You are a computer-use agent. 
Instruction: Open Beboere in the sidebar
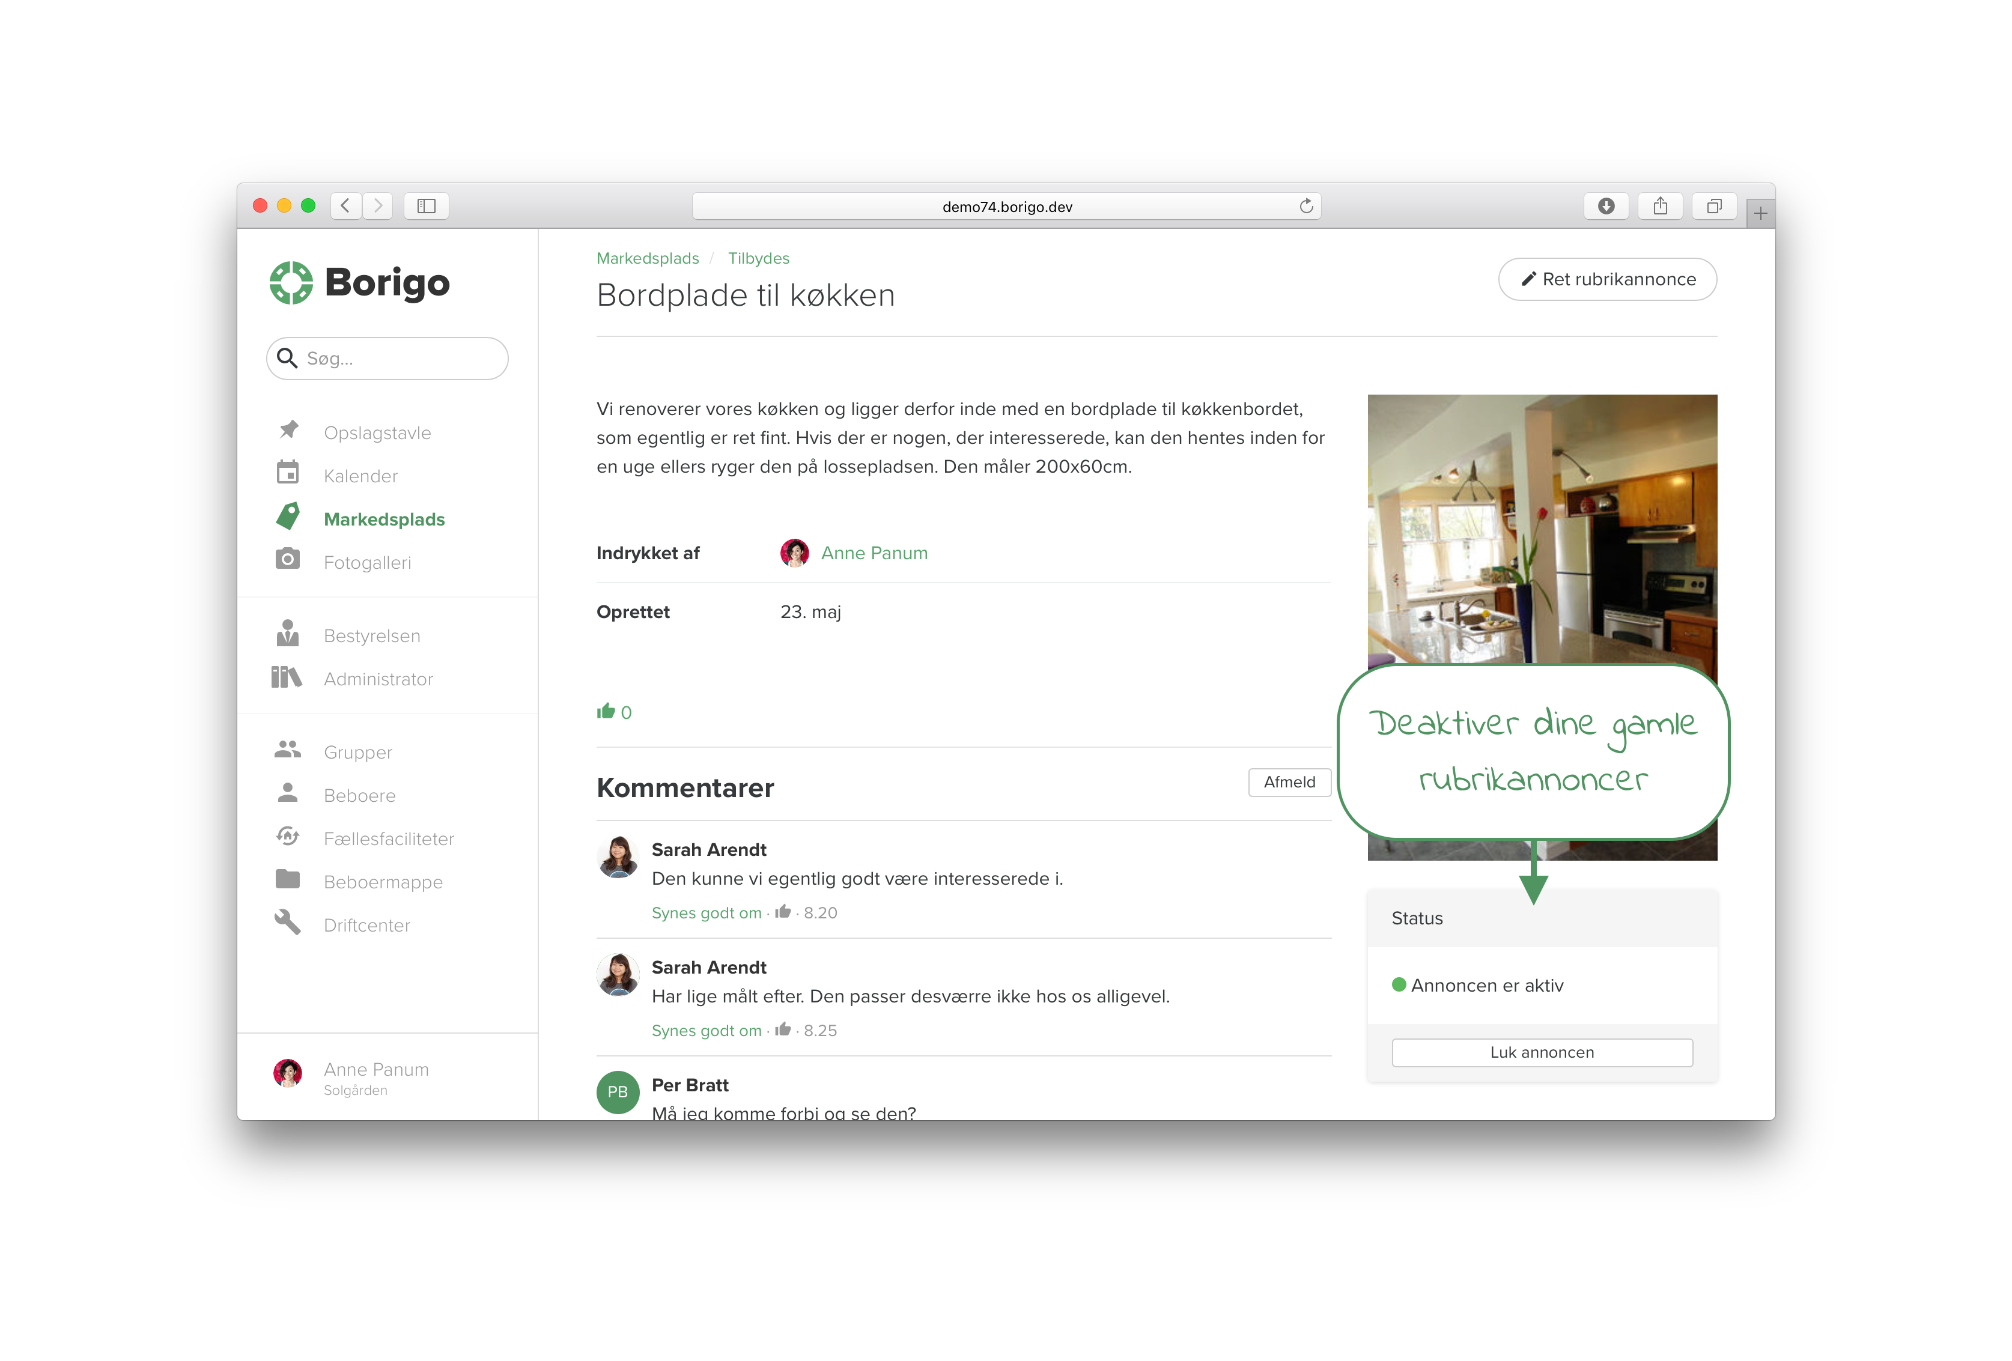point(359,796)
